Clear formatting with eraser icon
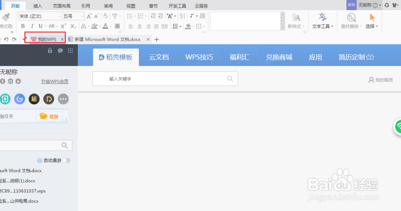The width and height of the screenshot is (401, 211). click(105, 16)
